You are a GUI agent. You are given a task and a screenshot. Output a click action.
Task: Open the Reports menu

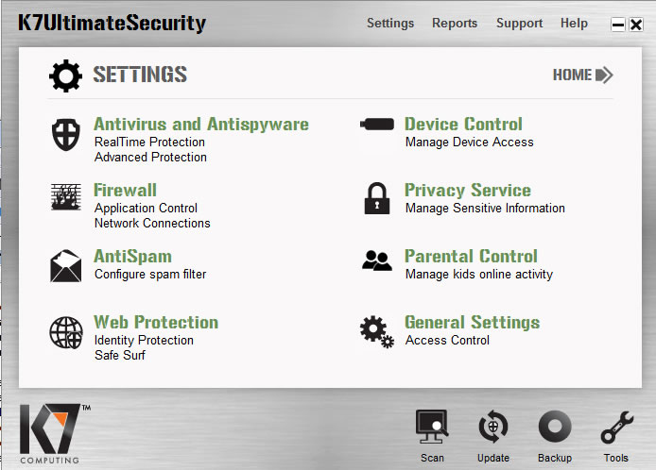coord(455,24)
